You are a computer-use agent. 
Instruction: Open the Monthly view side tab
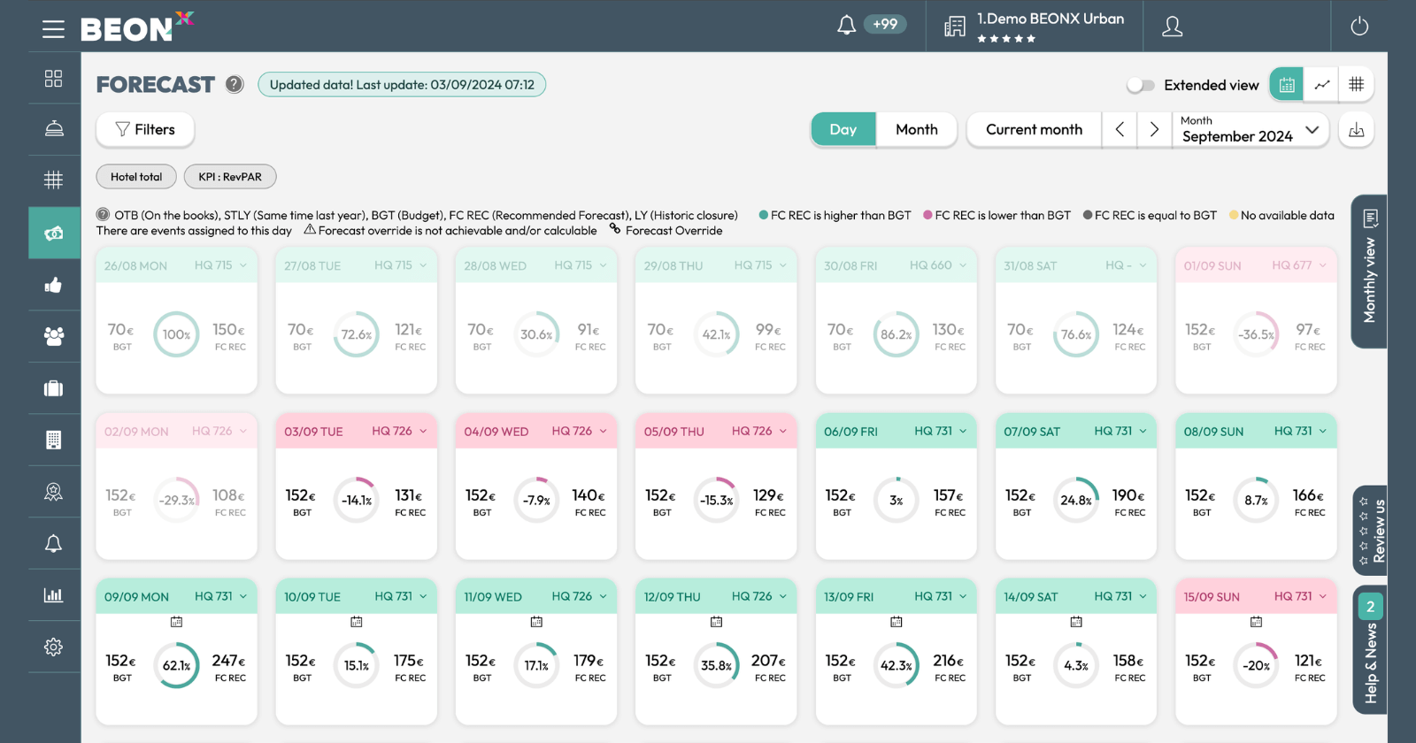pyautogui.click(x=1369, y=272)
